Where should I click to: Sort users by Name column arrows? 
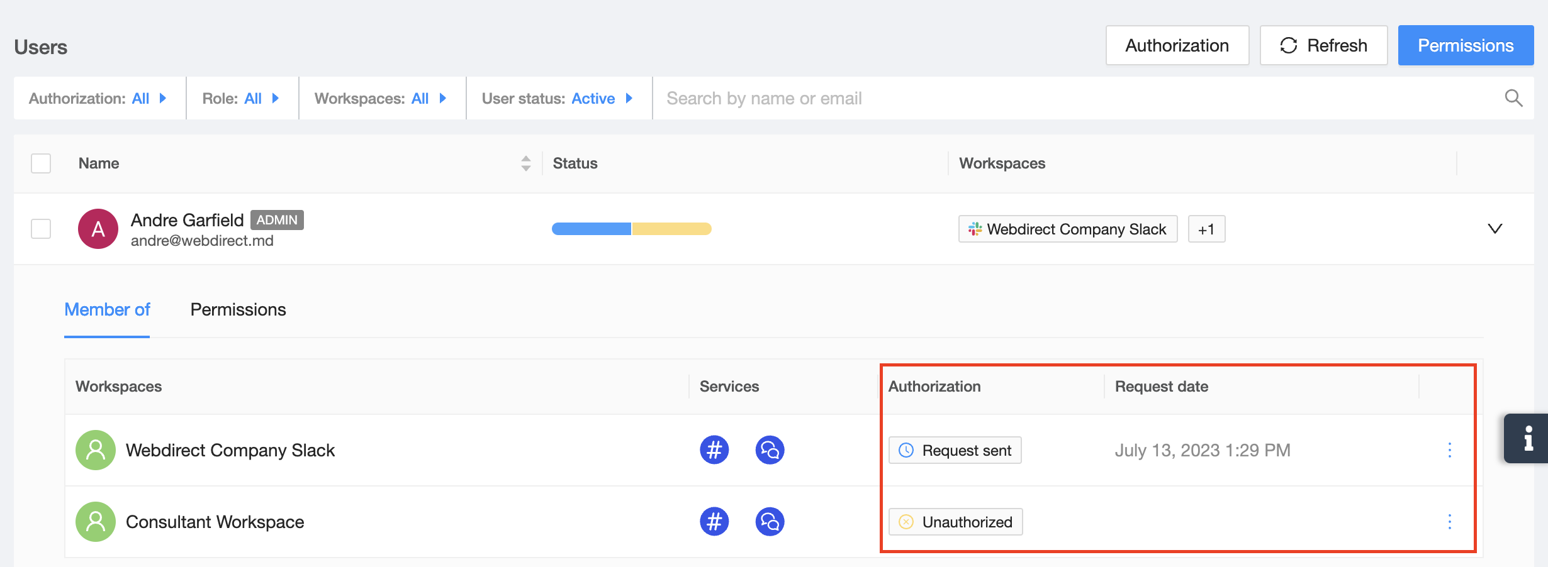pyautogui.click(x=526, y=163)
